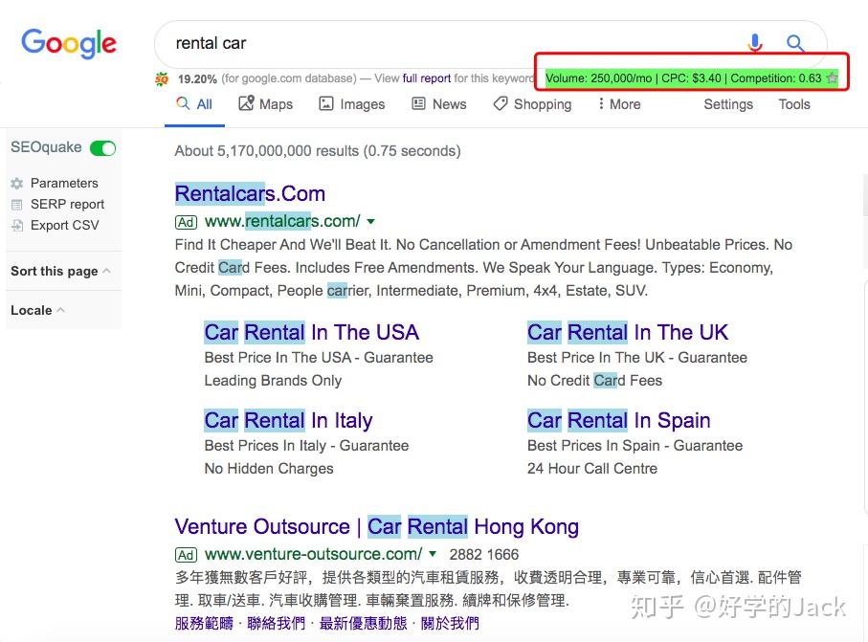
Task: Switch to the Shopping tab
Action: pyautogui.click(x=532, y=104)
